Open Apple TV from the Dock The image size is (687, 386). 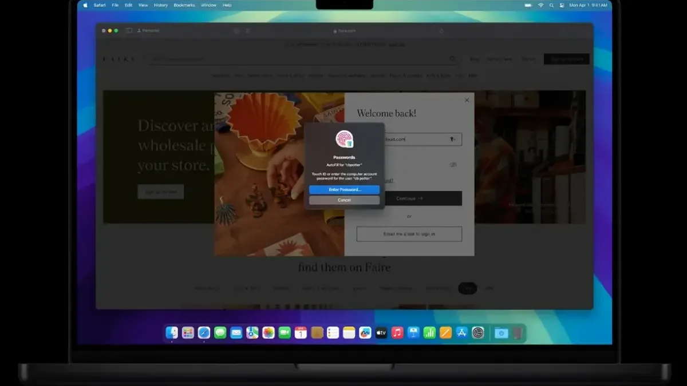pos(381,332)
